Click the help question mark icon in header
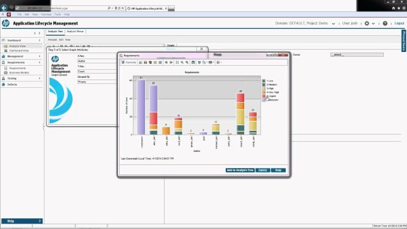The image size is (407, 229). click(x=385, y=23)
